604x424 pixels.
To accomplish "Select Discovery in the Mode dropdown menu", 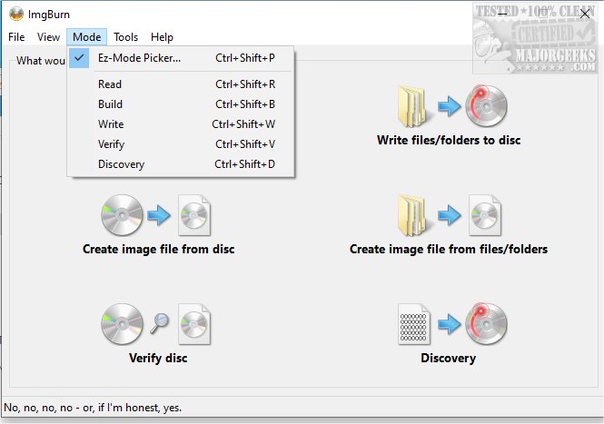I will 121,164.
